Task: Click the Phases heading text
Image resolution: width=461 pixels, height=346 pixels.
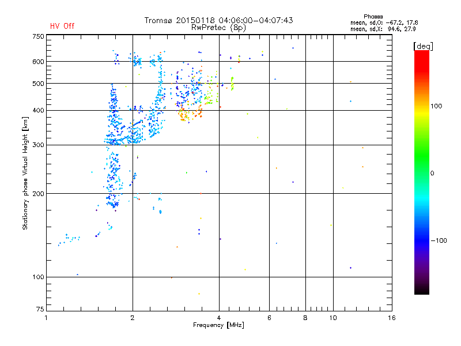Action: (373, 17)
